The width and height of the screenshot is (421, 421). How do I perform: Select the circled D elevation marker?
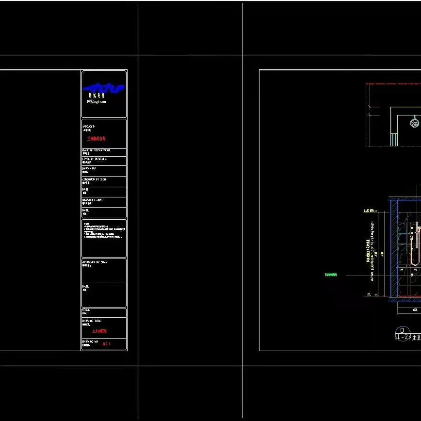(x=402, y=330)
